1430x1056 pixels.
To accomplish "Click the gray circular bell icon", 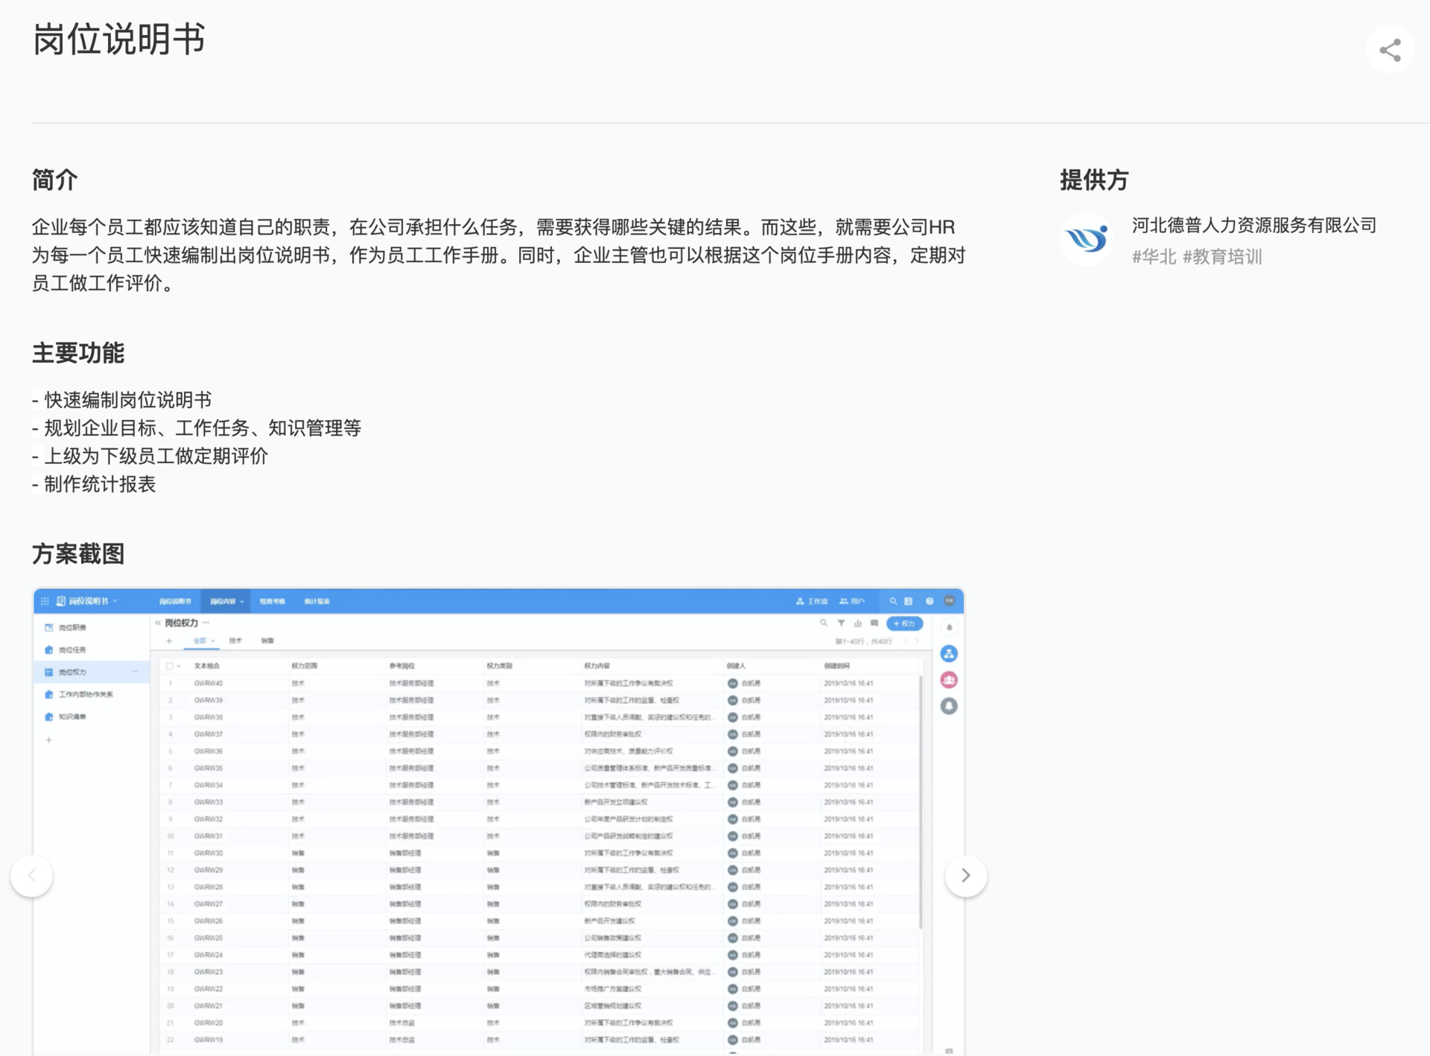I will (948, 706).
